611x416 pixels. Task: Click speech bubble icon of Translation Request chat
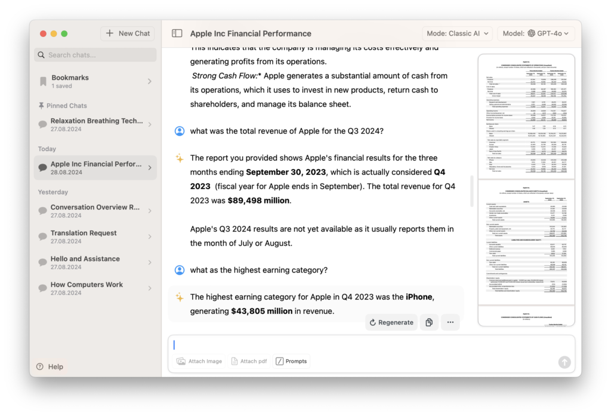click(x=43, y=237)
